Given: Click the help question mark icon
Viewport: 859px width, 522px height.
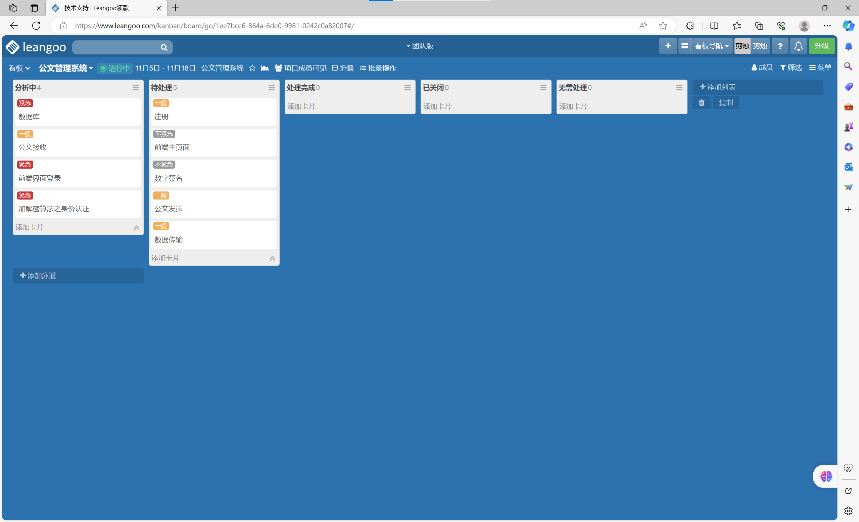Looking at the screenshot, I should click(x=780, y=46).
